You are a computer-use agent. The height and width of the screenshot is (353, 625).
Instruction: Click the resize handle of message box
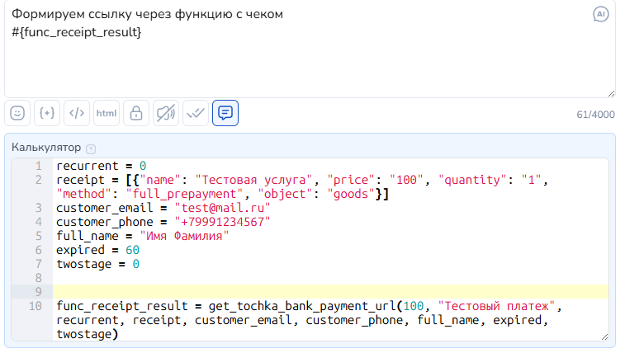(610, 93)
